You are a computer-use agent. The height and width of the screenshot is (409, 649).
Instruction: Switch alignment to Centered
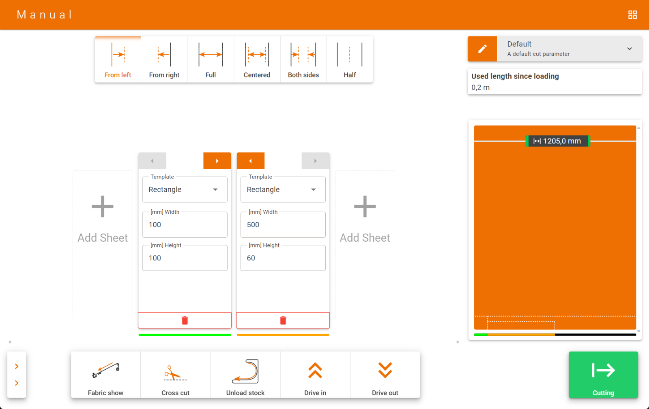(257, 60)
